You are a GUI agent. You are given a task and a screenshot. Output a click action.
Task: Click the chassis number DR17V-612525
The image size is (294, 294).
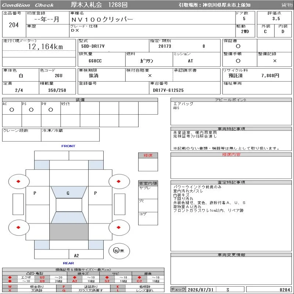tap(168, 90)
